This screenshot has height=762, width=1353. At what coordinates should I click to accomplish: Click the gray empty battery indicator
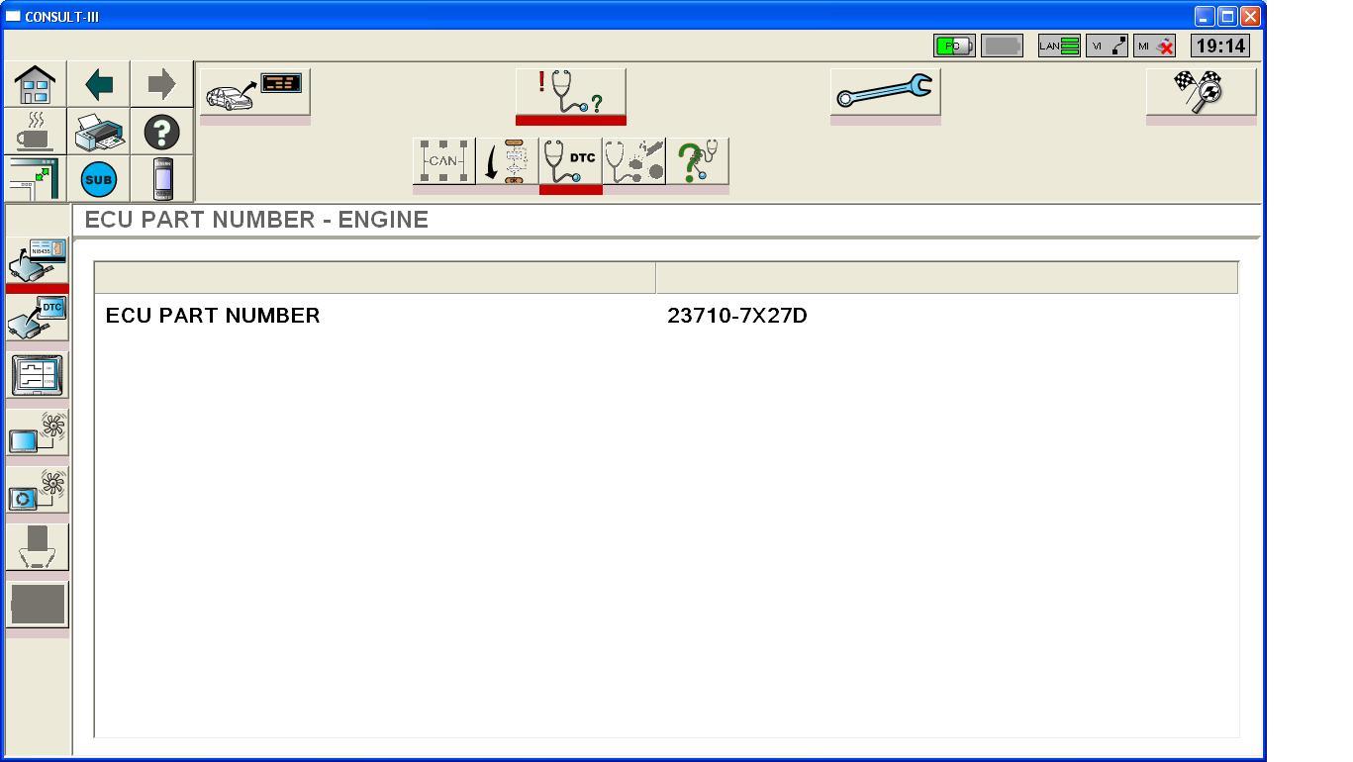[1002, 46]
